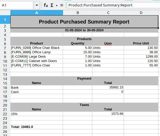The height and width of the screenshot is (136, 160).
Task: Click the misspelled 'Uom' header cell
Action: pos(108,43)
